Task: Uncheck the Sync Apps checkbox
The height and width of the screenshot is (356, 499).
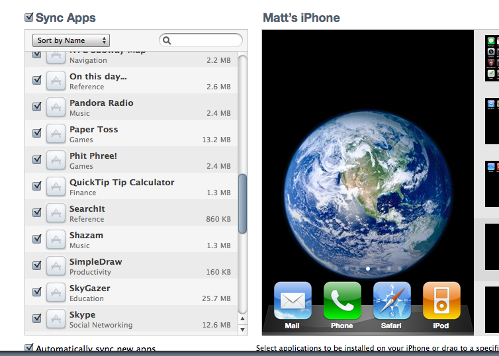Action: (29, 17)
